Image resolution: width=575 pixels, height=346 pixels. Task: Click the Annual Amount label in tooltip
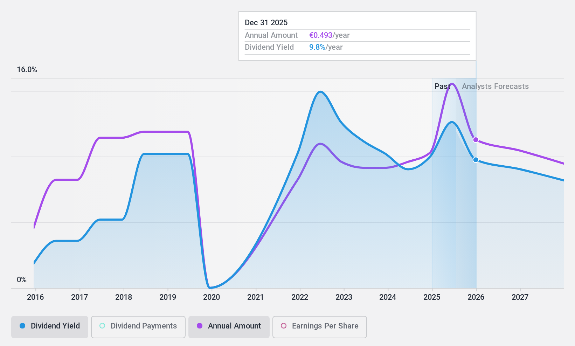pos(271,35)
